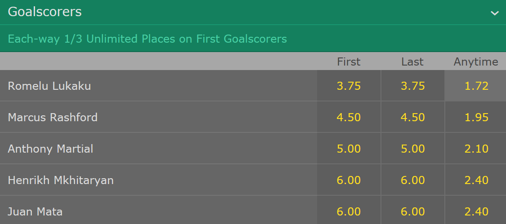Select Romelu Lukaku Last goalscorer odds 3.75
The image size is (506, 224).
pyautogui.click(x=412, y=86)
